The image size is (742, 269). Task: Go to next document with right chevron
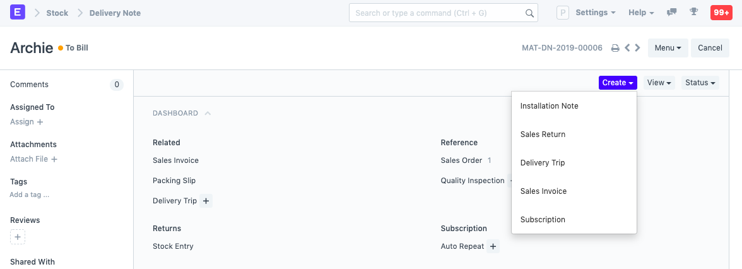[638, 48]
